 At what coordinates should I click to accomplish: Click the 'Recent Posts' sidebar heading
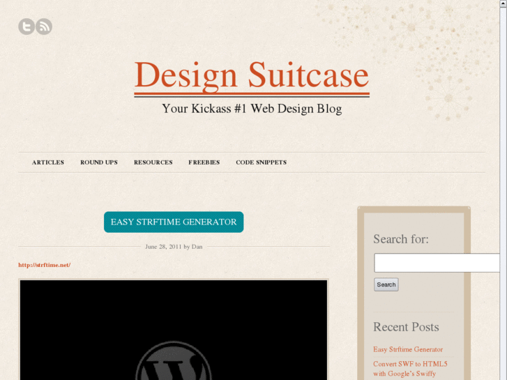tap(406, 326)
